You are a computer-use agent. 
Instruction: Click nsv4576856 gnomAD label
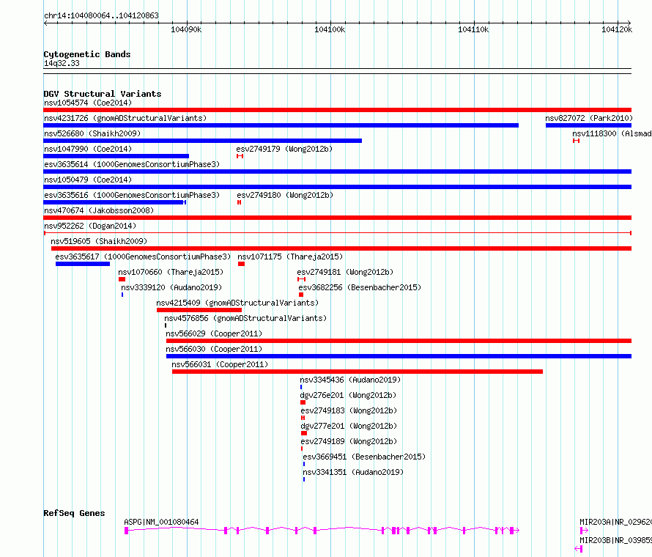(x=245, y=318)
